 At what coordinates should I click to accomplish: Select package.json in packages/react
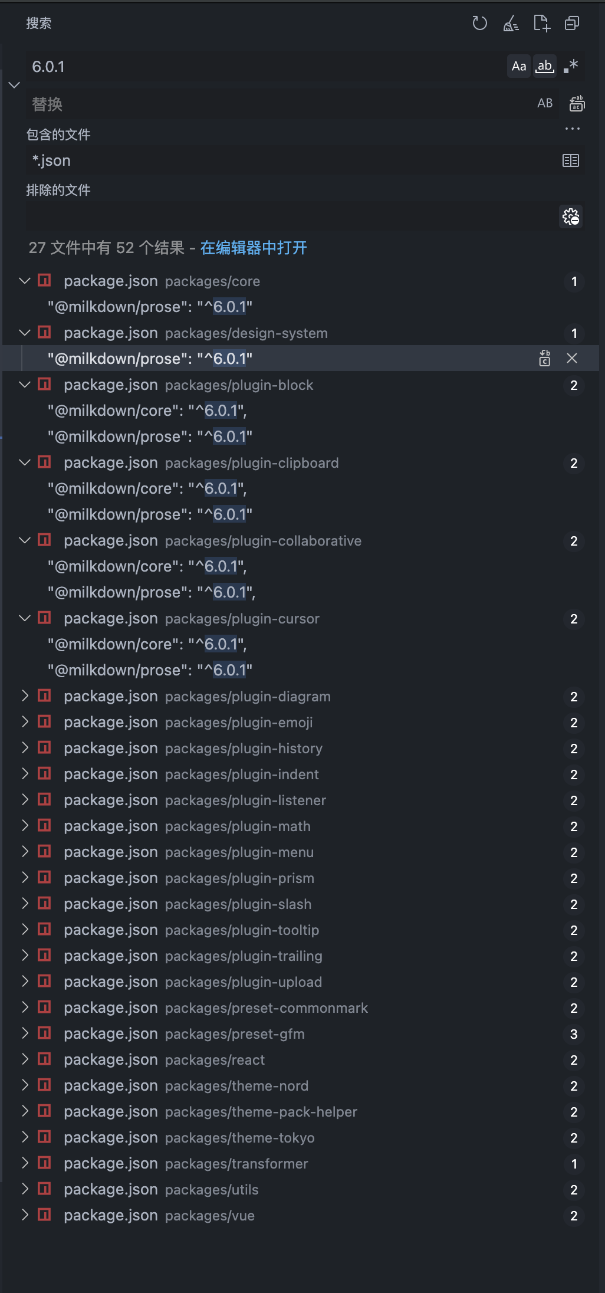pyautogui.click(x=301, y=1059)
